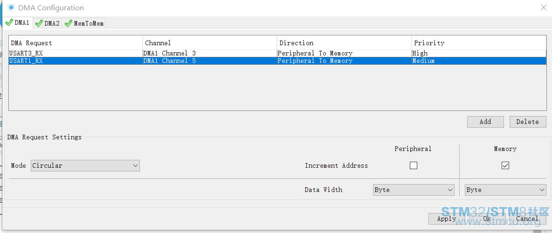Click the green checkmark on DMA1 tab

[x=9, y=22]
